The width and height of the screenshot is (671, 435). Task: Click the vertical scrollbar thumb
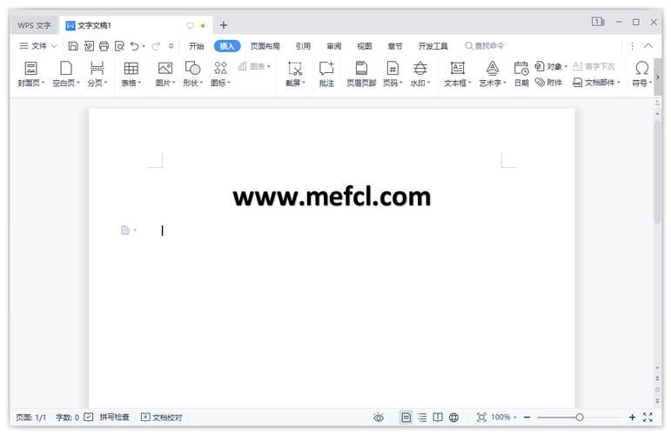point(657,172)
